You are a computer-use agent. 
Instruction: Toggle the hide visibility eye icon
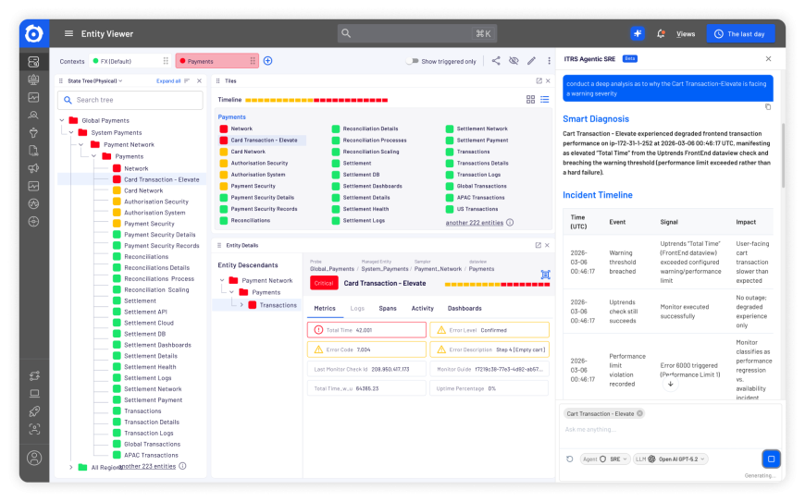[514, 61]
